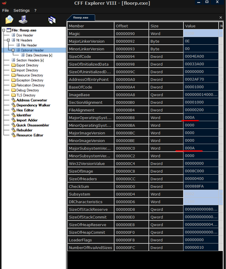Open the Quick Disassembler entry
The image size is (226, 269).
point(33,125)
